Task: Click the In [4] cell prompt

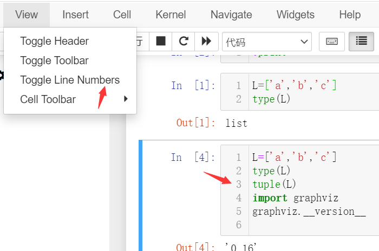Action: point(193,157)
